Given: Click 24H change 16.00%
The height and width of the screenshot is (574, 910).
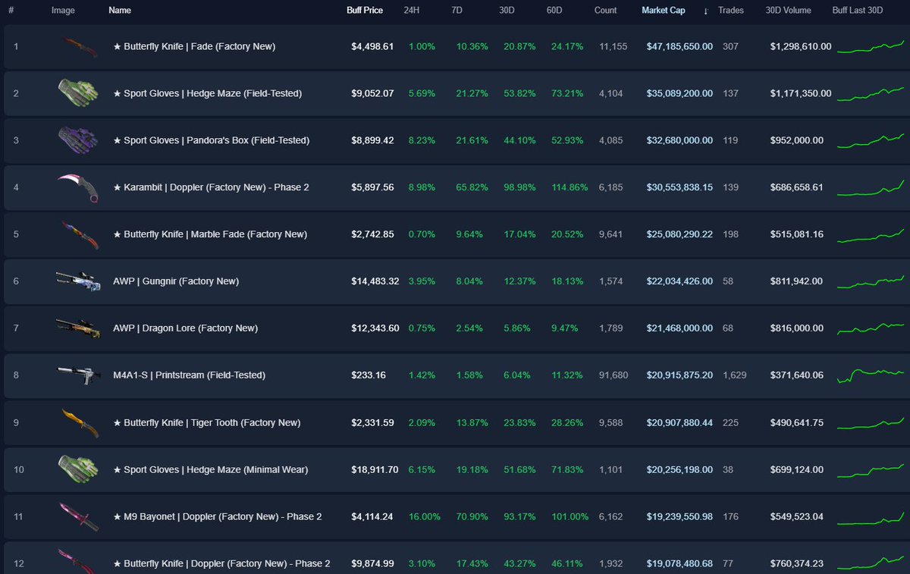Looking at the screenshot, I should 424,516.
